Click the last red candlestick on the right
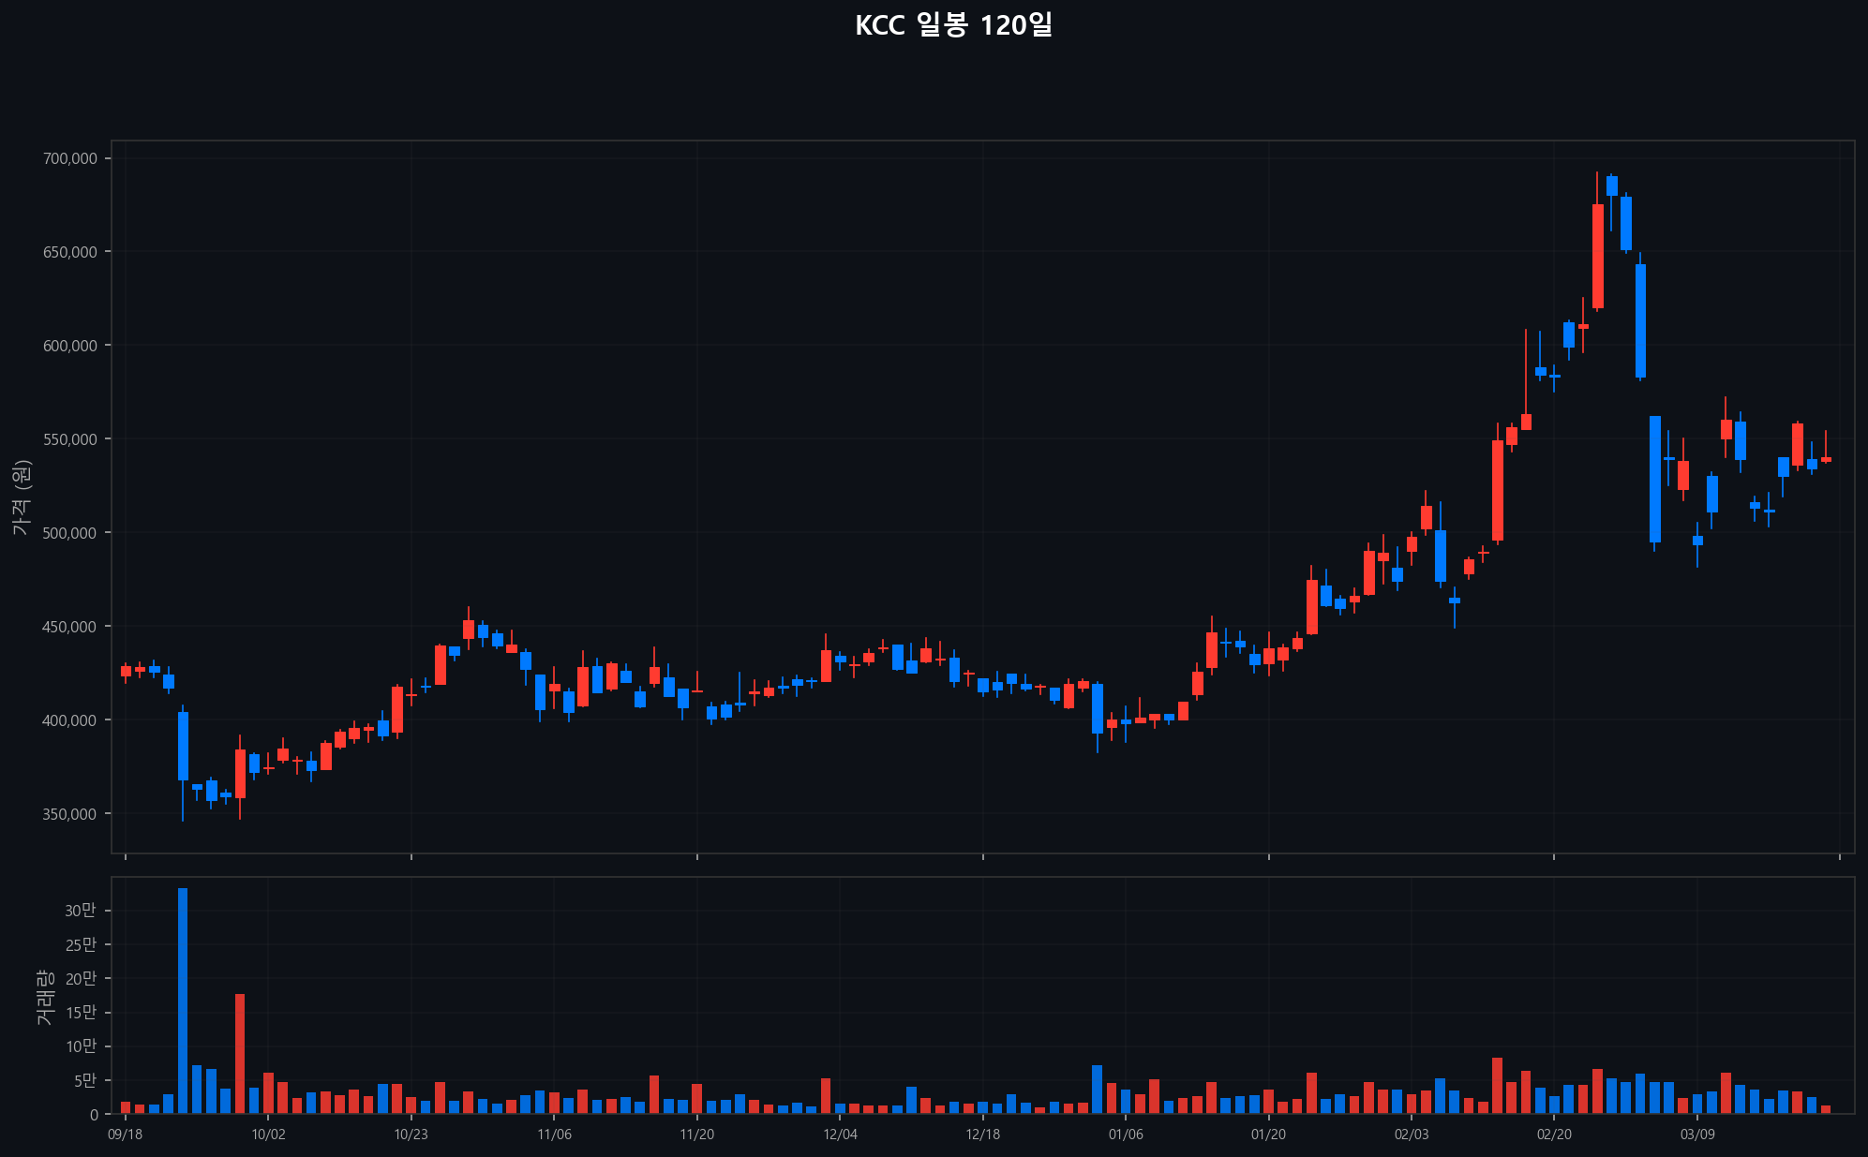This screenshot has height=1157, width=1868. pos(1826,459)
